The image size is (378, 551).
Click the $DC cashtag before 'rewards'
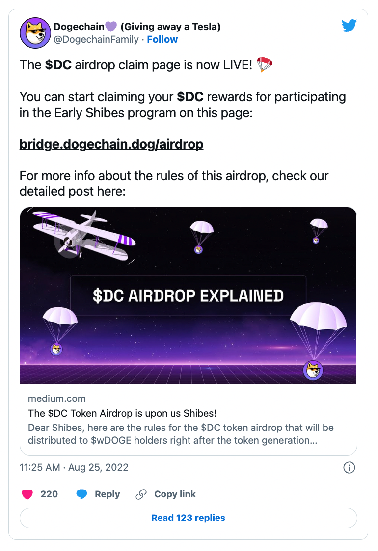coord(190,97)
